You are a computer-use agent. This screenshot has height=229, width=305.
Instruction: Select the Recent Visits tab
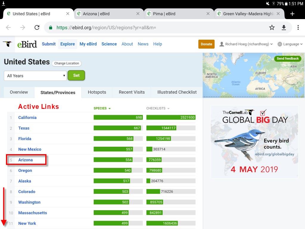pyautogui.click(x=132, y=92)
